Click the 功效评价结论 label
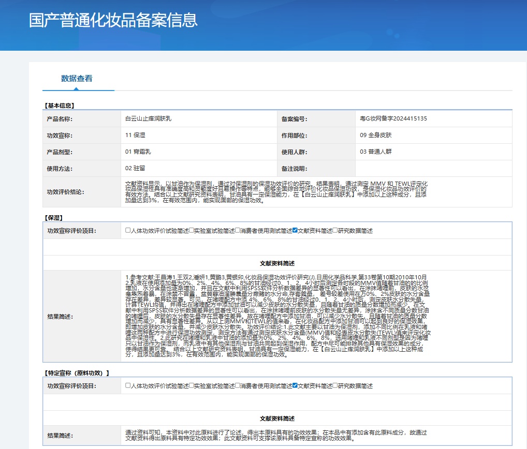This screenshot has width=527, height=449. click(x=65, y=192)
